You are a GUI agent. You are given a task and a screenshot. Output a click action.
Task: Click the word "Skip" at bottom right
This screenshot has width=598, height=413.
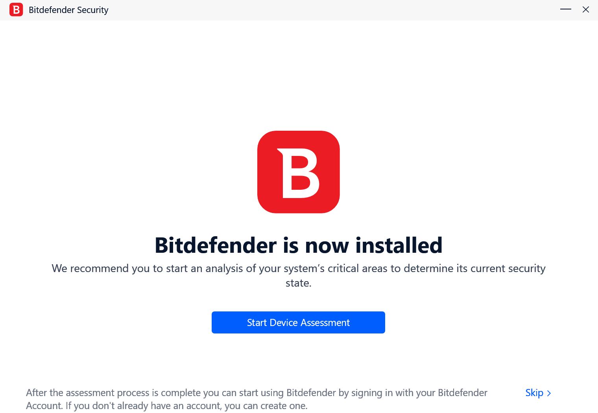tap(534, 393)
